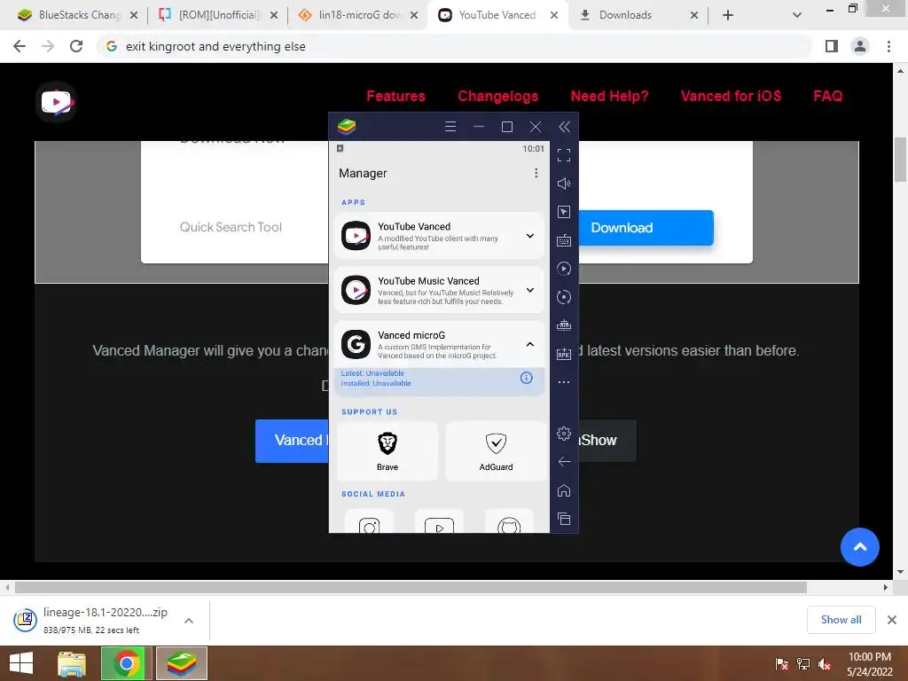Viewport: 908px width, 681px height.
Task: Click the AdGuard support card
Action: (x=497, y=451)
